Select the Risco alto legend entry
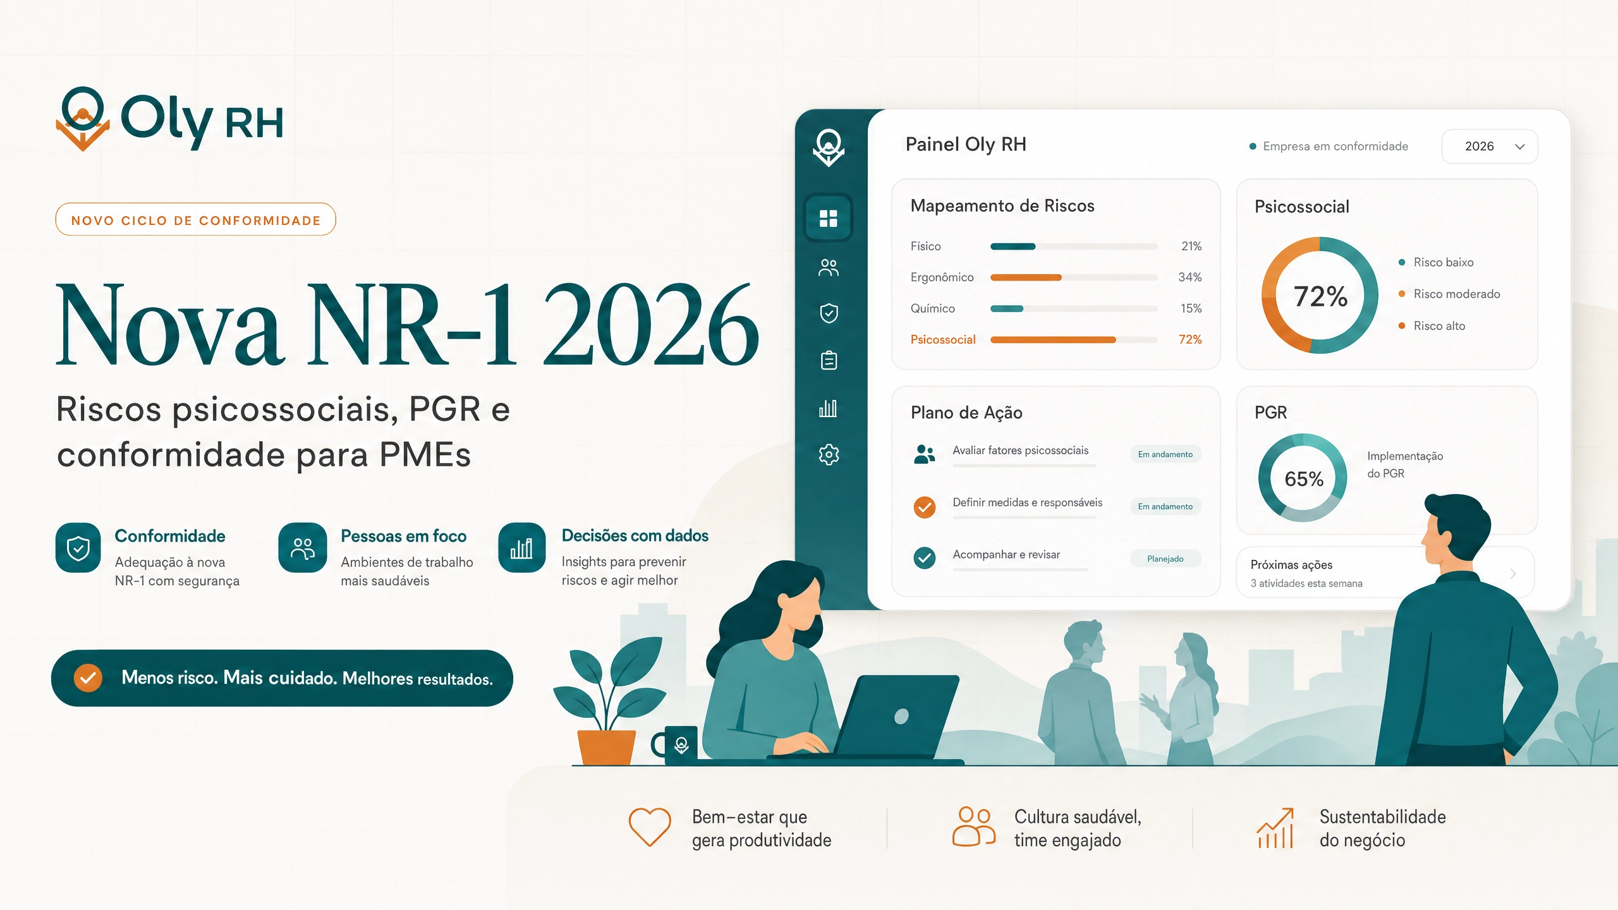This screenshot has width=1618, height=910. (x=1432, y=326)
